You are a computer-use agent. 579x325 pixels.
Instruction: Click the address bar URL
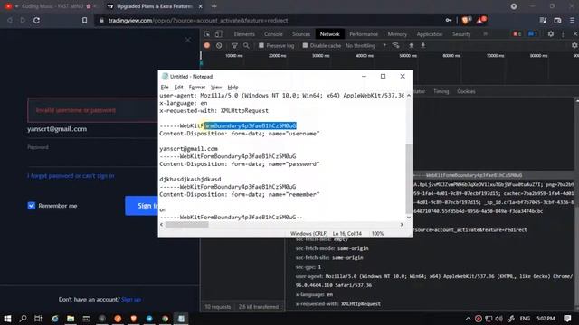pyautogui.click(x=198, y=20)
